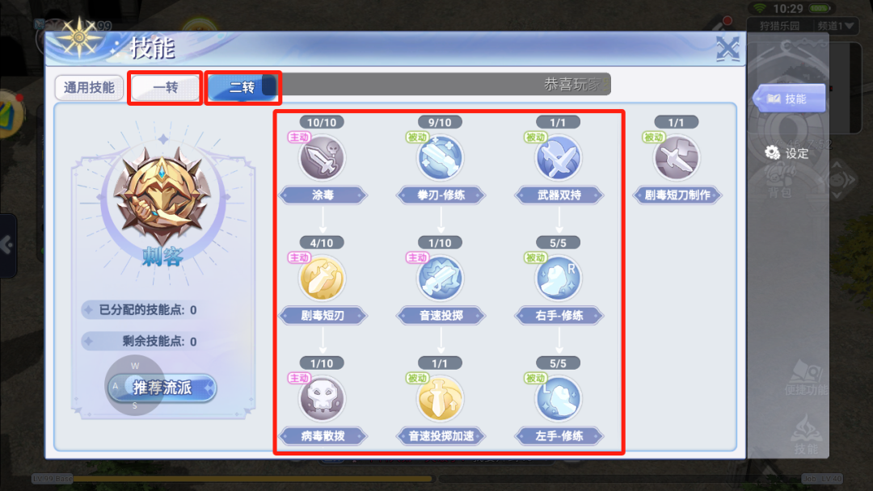Screen dimensions: 873x491
Task: Click the 刺客 job emblem badge
Action: tap(162, 196)
